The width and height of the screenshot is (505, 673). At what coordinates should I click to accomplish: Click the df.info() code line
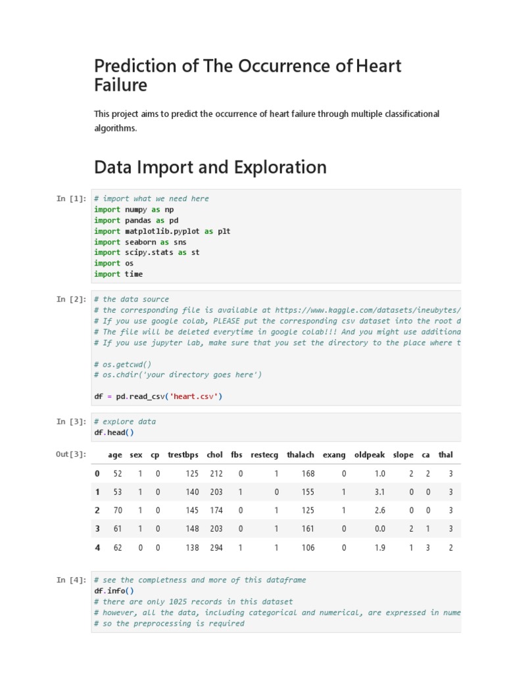click(114, 591)
